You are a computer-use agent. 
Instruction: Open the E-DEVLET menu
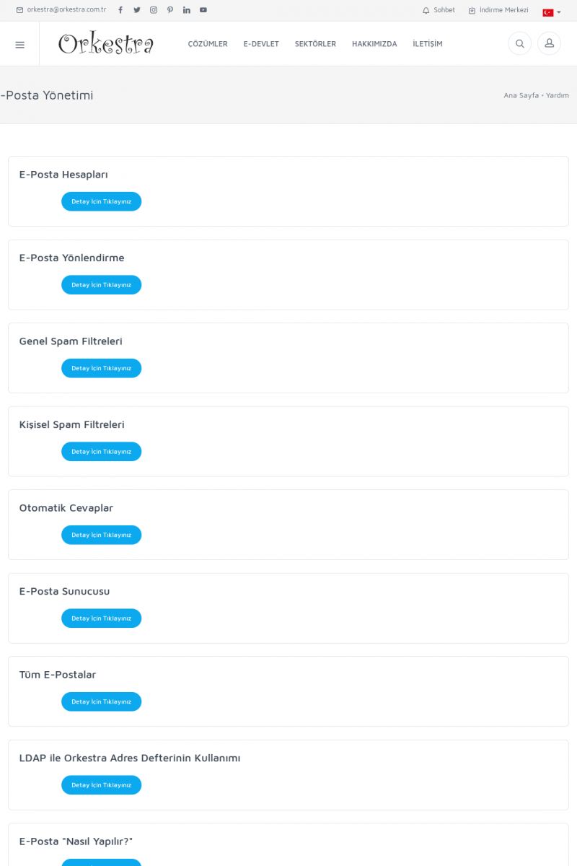coord(261,44)
